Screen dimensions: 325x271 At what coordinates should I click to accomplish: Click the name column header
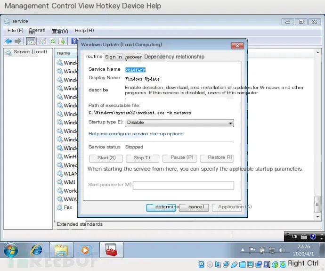(65, 53)
